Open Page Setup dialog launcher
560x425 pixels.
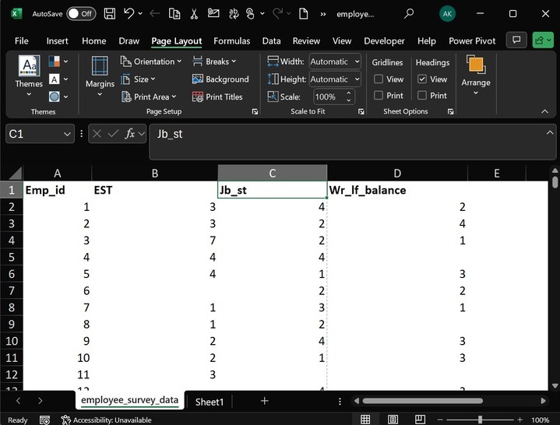click(x=255, y=111)
